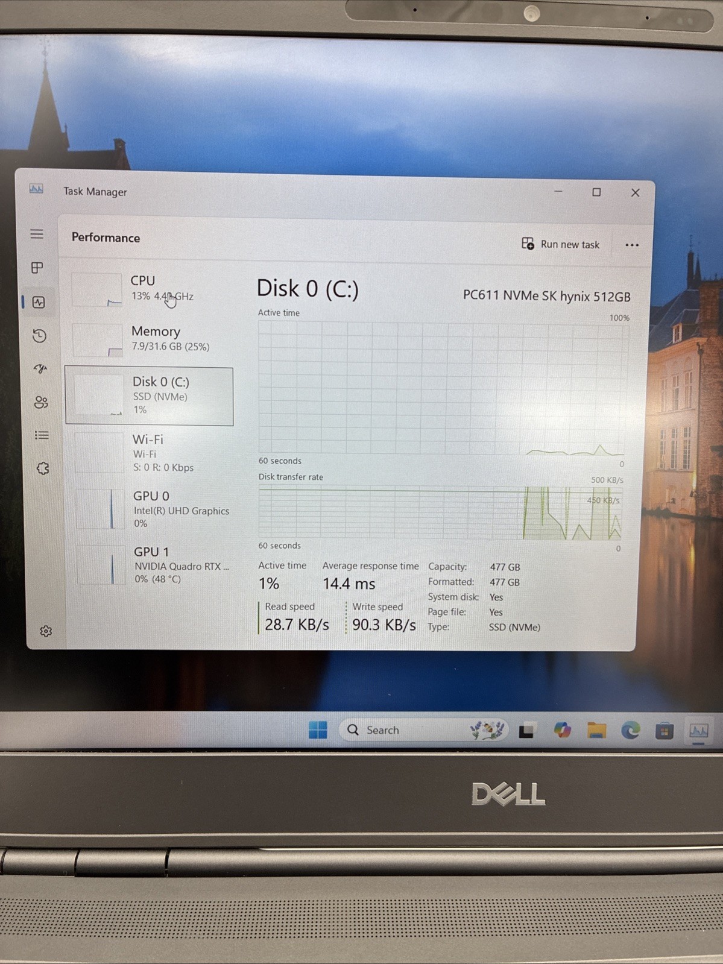The image size is (723, 964).
Task: Click the Disk 0 (C:) heading
Action: point(308,289)
